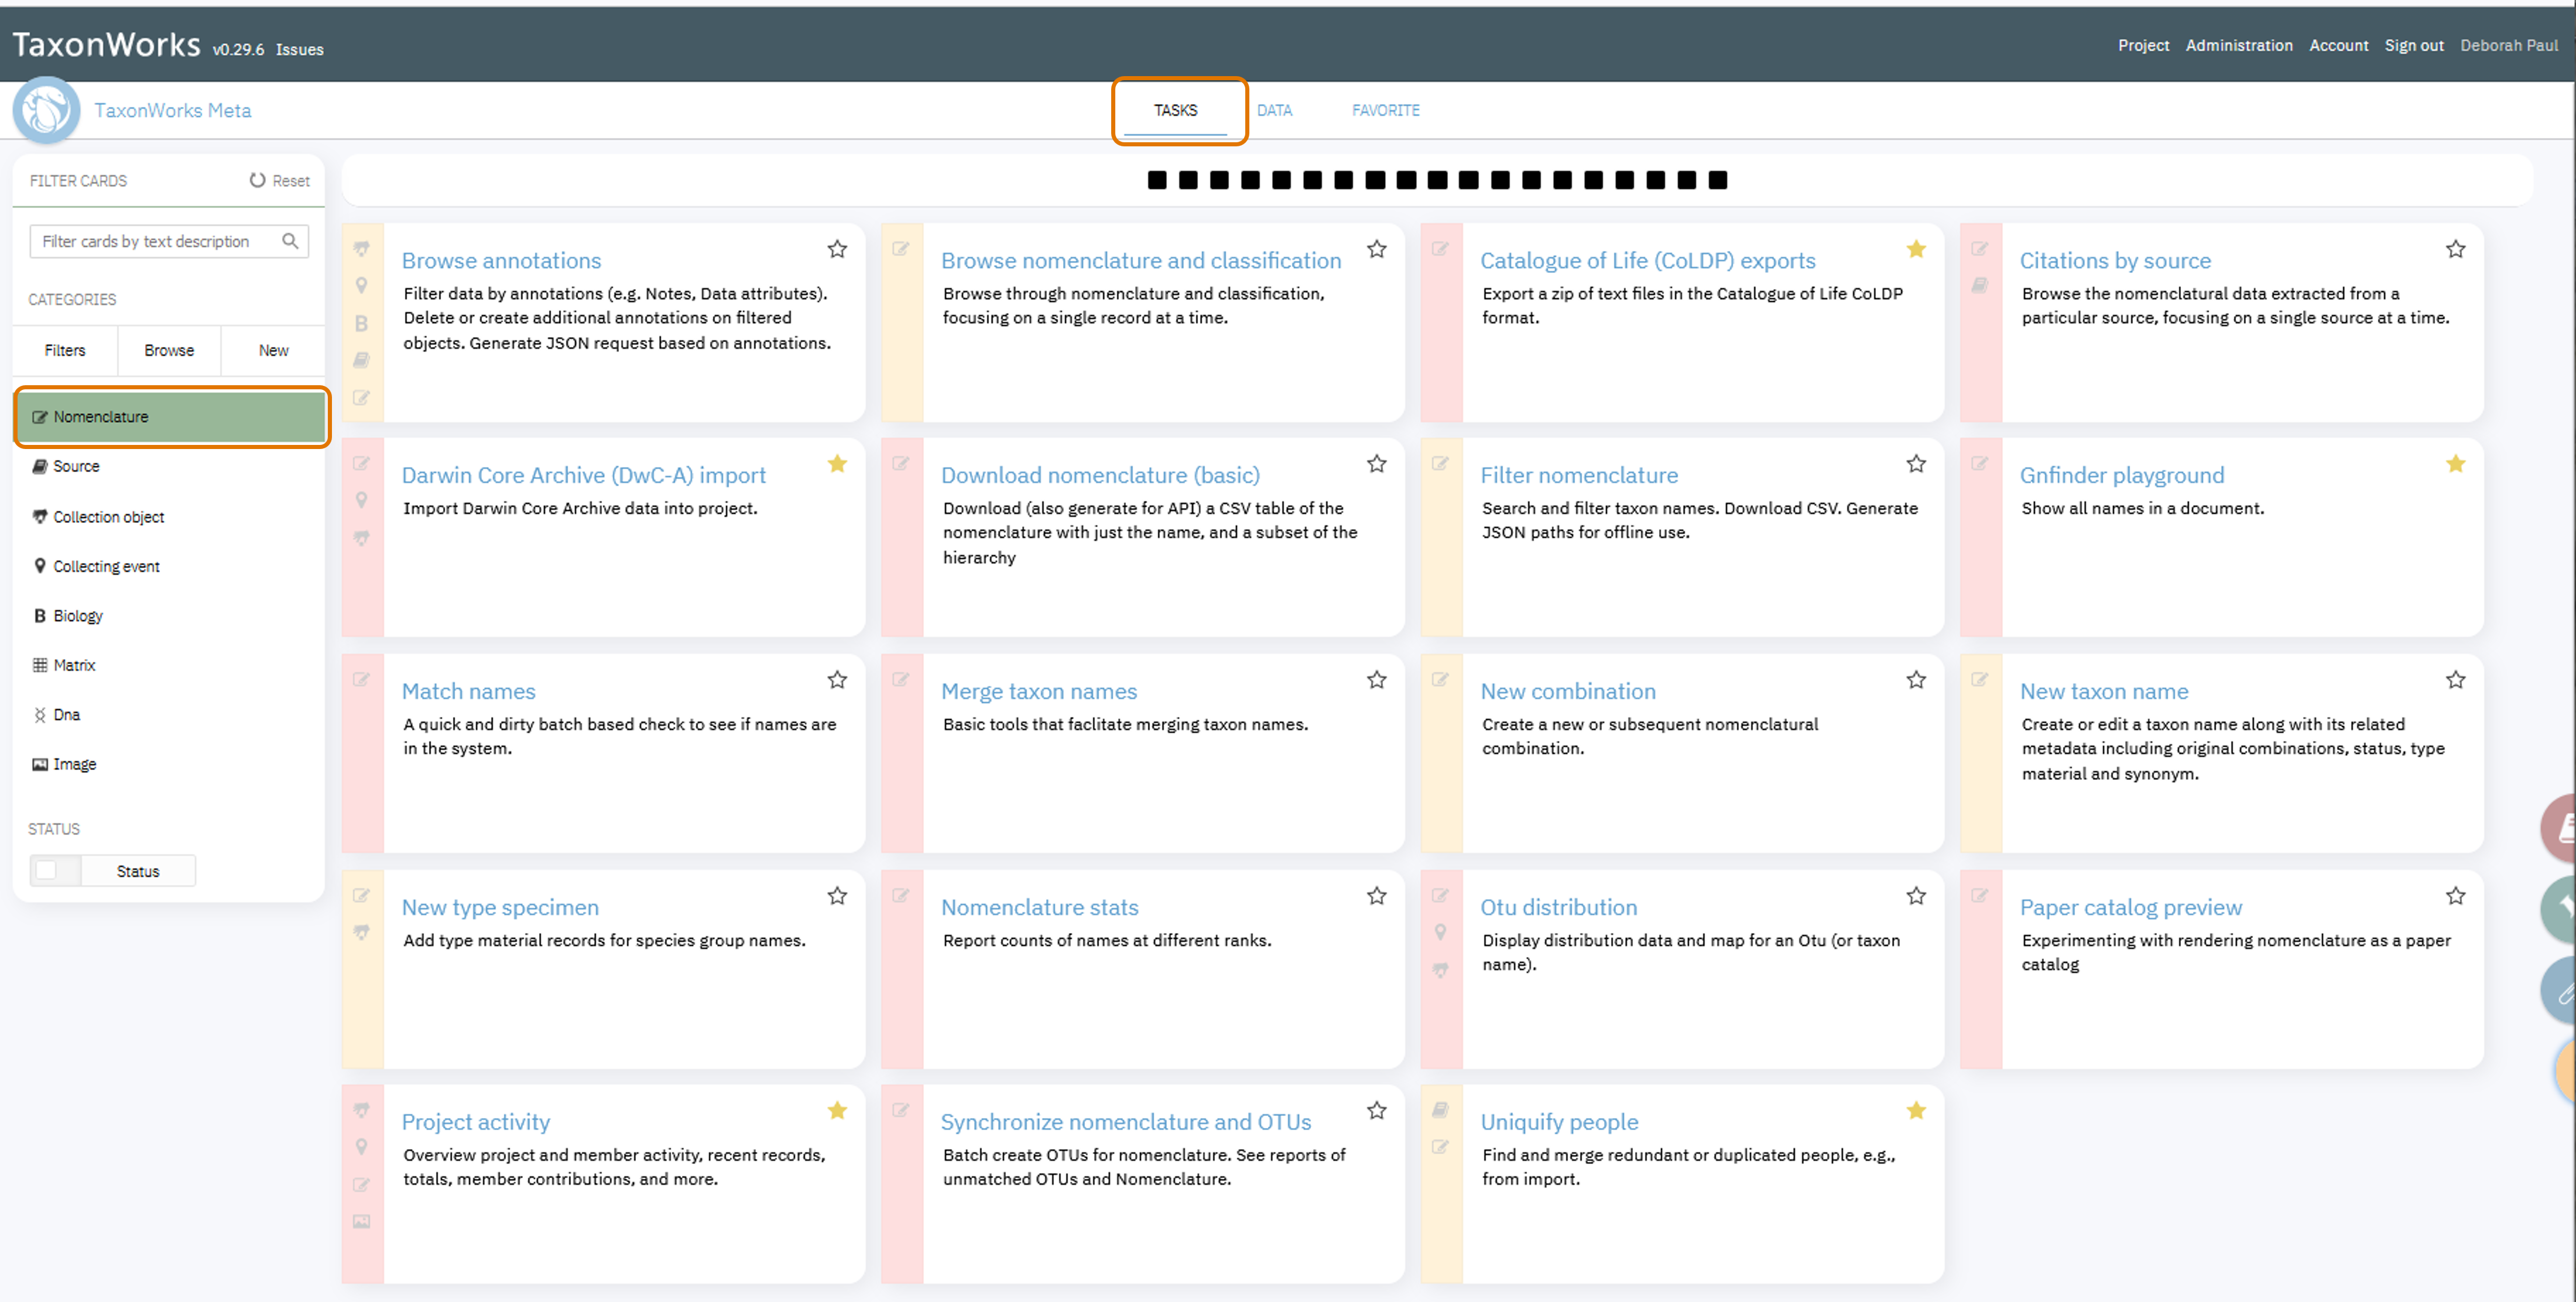2576x1302 pixels.
Task: Click the Filters category button
Action: (x=65, y=350)
